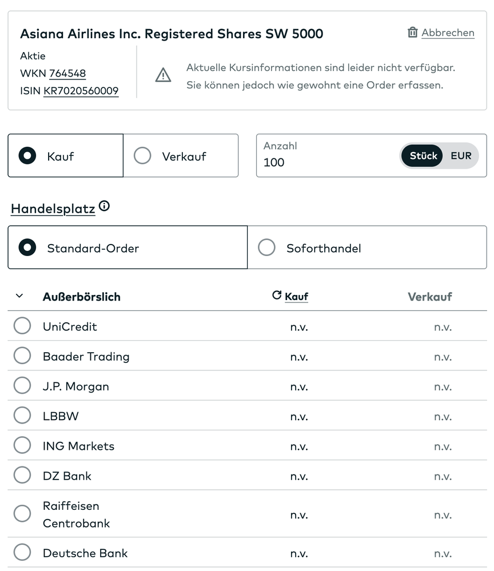
Task: Switch quantity unit to EUR
Action: 461,155
